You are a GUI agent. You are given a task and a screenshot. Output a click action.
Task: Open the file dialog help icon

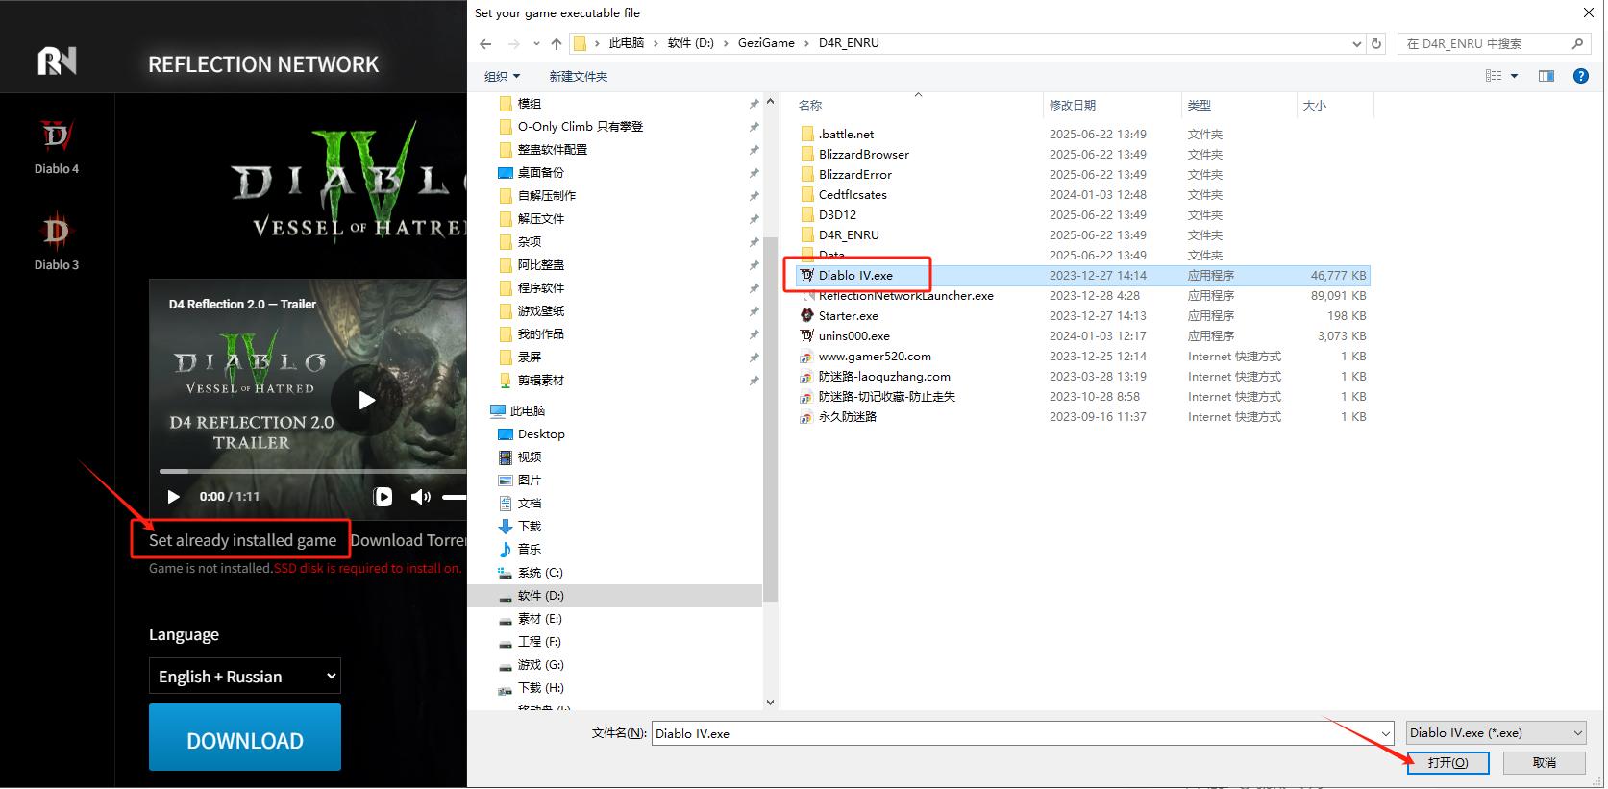[1581, 76]
